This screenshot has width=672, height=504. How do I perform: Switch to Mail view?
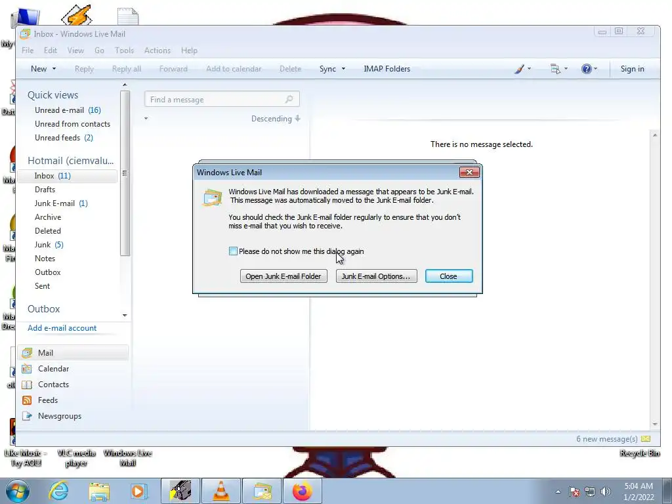tap(73, 352)
